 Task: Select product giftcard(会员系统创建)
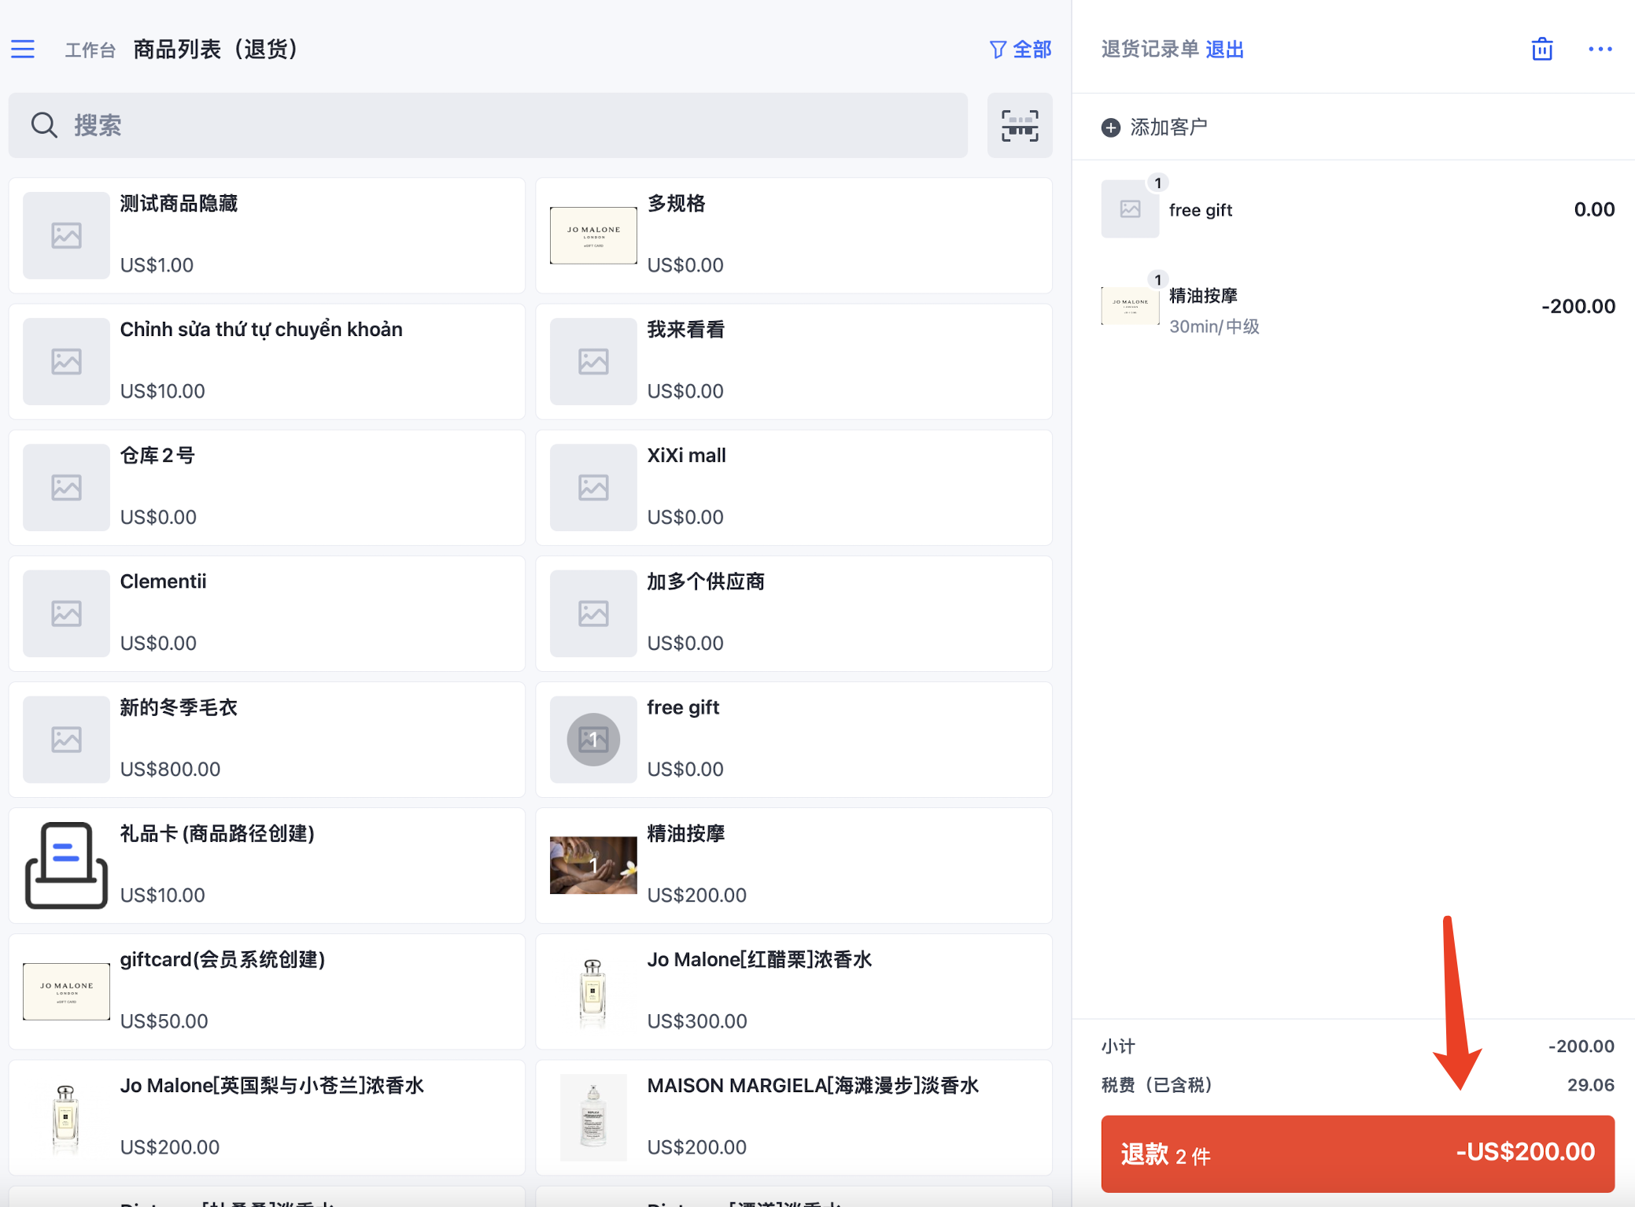pyautogui.click(x=267, y=991)
